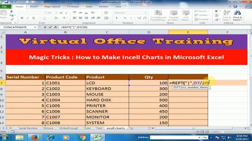Click Merge and Center icon

[x=106, y=18]
